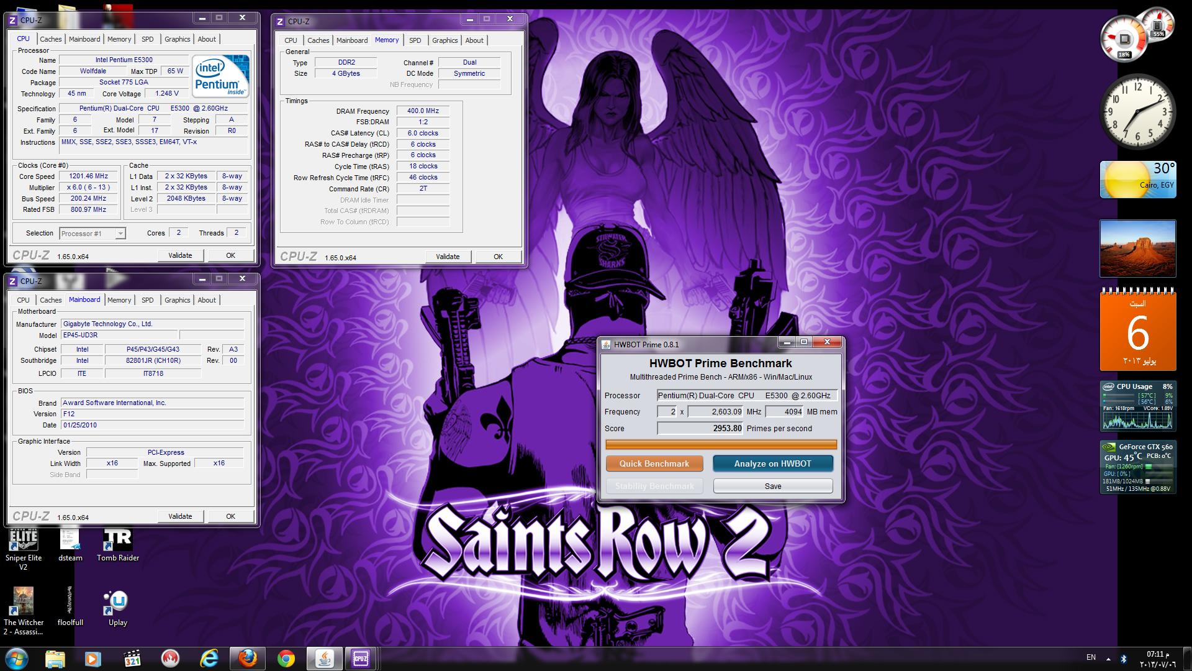Open Windows Media Player taskbar icon
Image resolution: width=1192 pixels, height=671 pixels.
tap(93, 659)
